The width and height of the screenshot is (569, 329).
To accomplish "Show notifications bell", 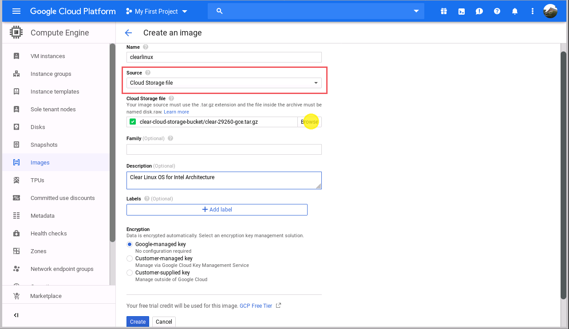I will (515, 11).
